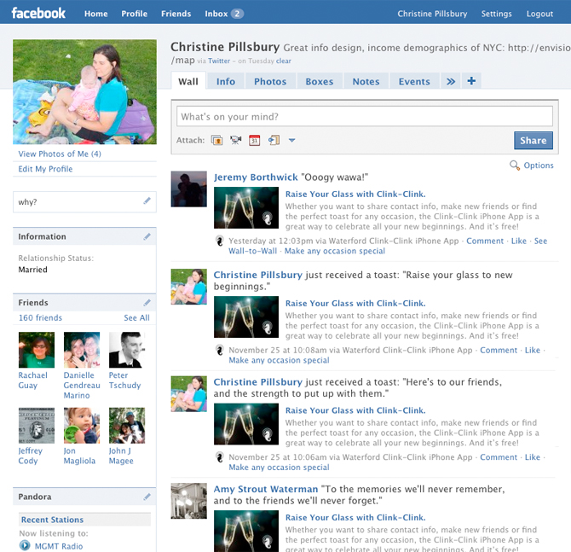Open the MGMT Radio station link
The image size is (571, 552).
tap(59, 546)
